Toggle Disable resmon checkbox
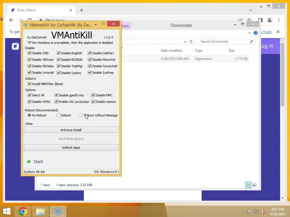 click(93, 101)
